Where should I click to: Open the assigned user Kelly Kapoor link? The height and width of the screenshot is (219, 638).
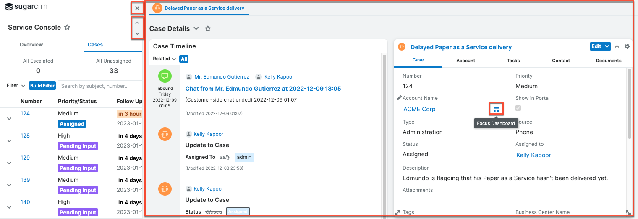(x=533, y=155)
